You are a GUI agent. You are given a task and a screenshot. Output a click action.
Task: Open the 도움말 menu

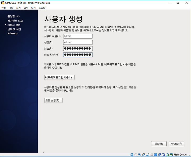pyautogui.click(x=42, y=8)
